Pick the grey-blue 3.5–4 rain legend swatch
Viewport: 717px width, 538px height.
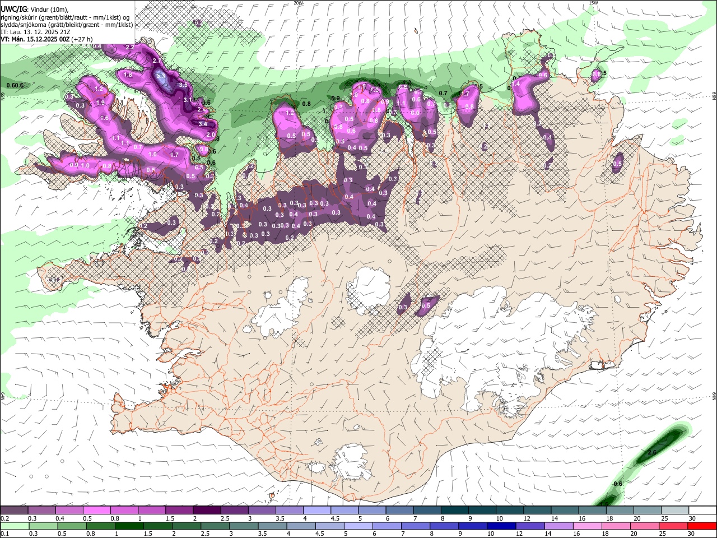tap(272, 526)
